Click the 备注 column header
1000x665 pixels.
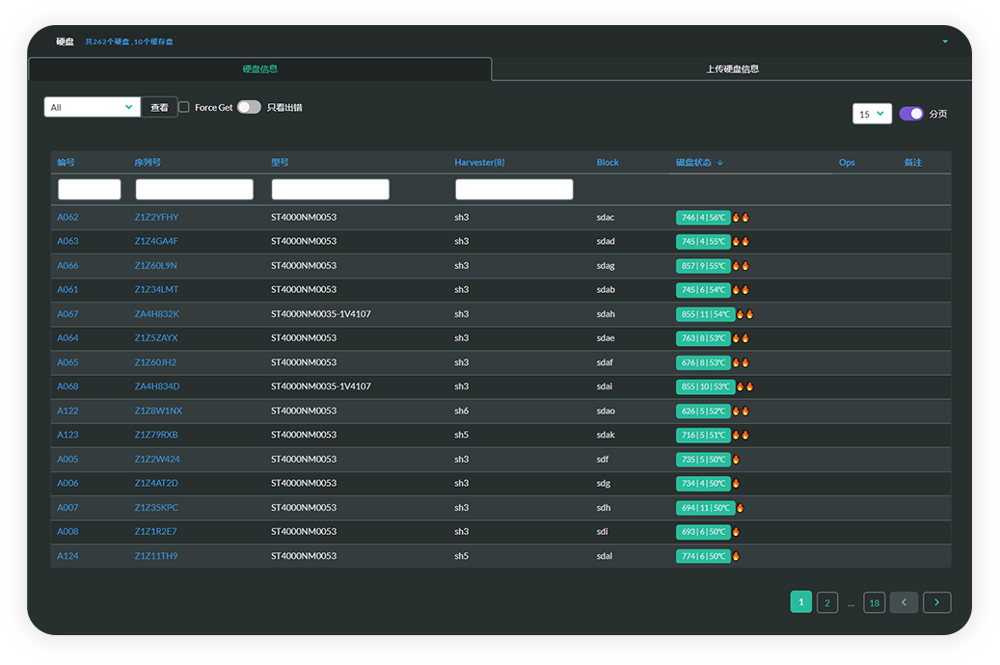pos(912,163)
